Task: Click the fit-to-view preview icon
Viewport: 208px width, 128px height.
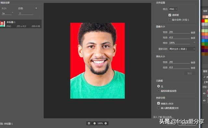Action: 89,123
